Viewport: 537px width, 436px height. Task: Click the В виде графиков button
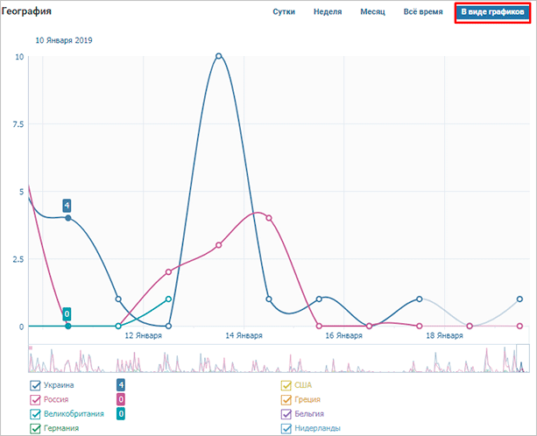[x=492, y=13]
